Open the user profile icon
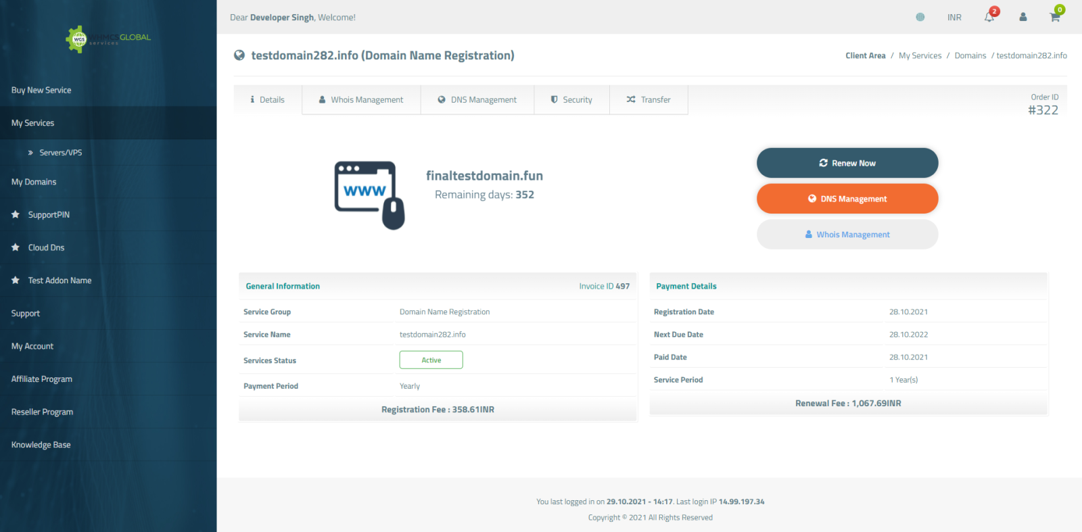The width and height of the screenshot is (1082, 532). [x=1023, y=17]
